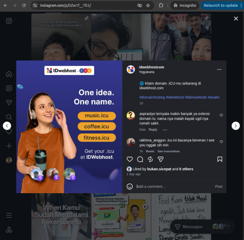The width and height of the screenshot is (244, 240).
Task: Open post options three-dot menu
Action: click(219, 69)
